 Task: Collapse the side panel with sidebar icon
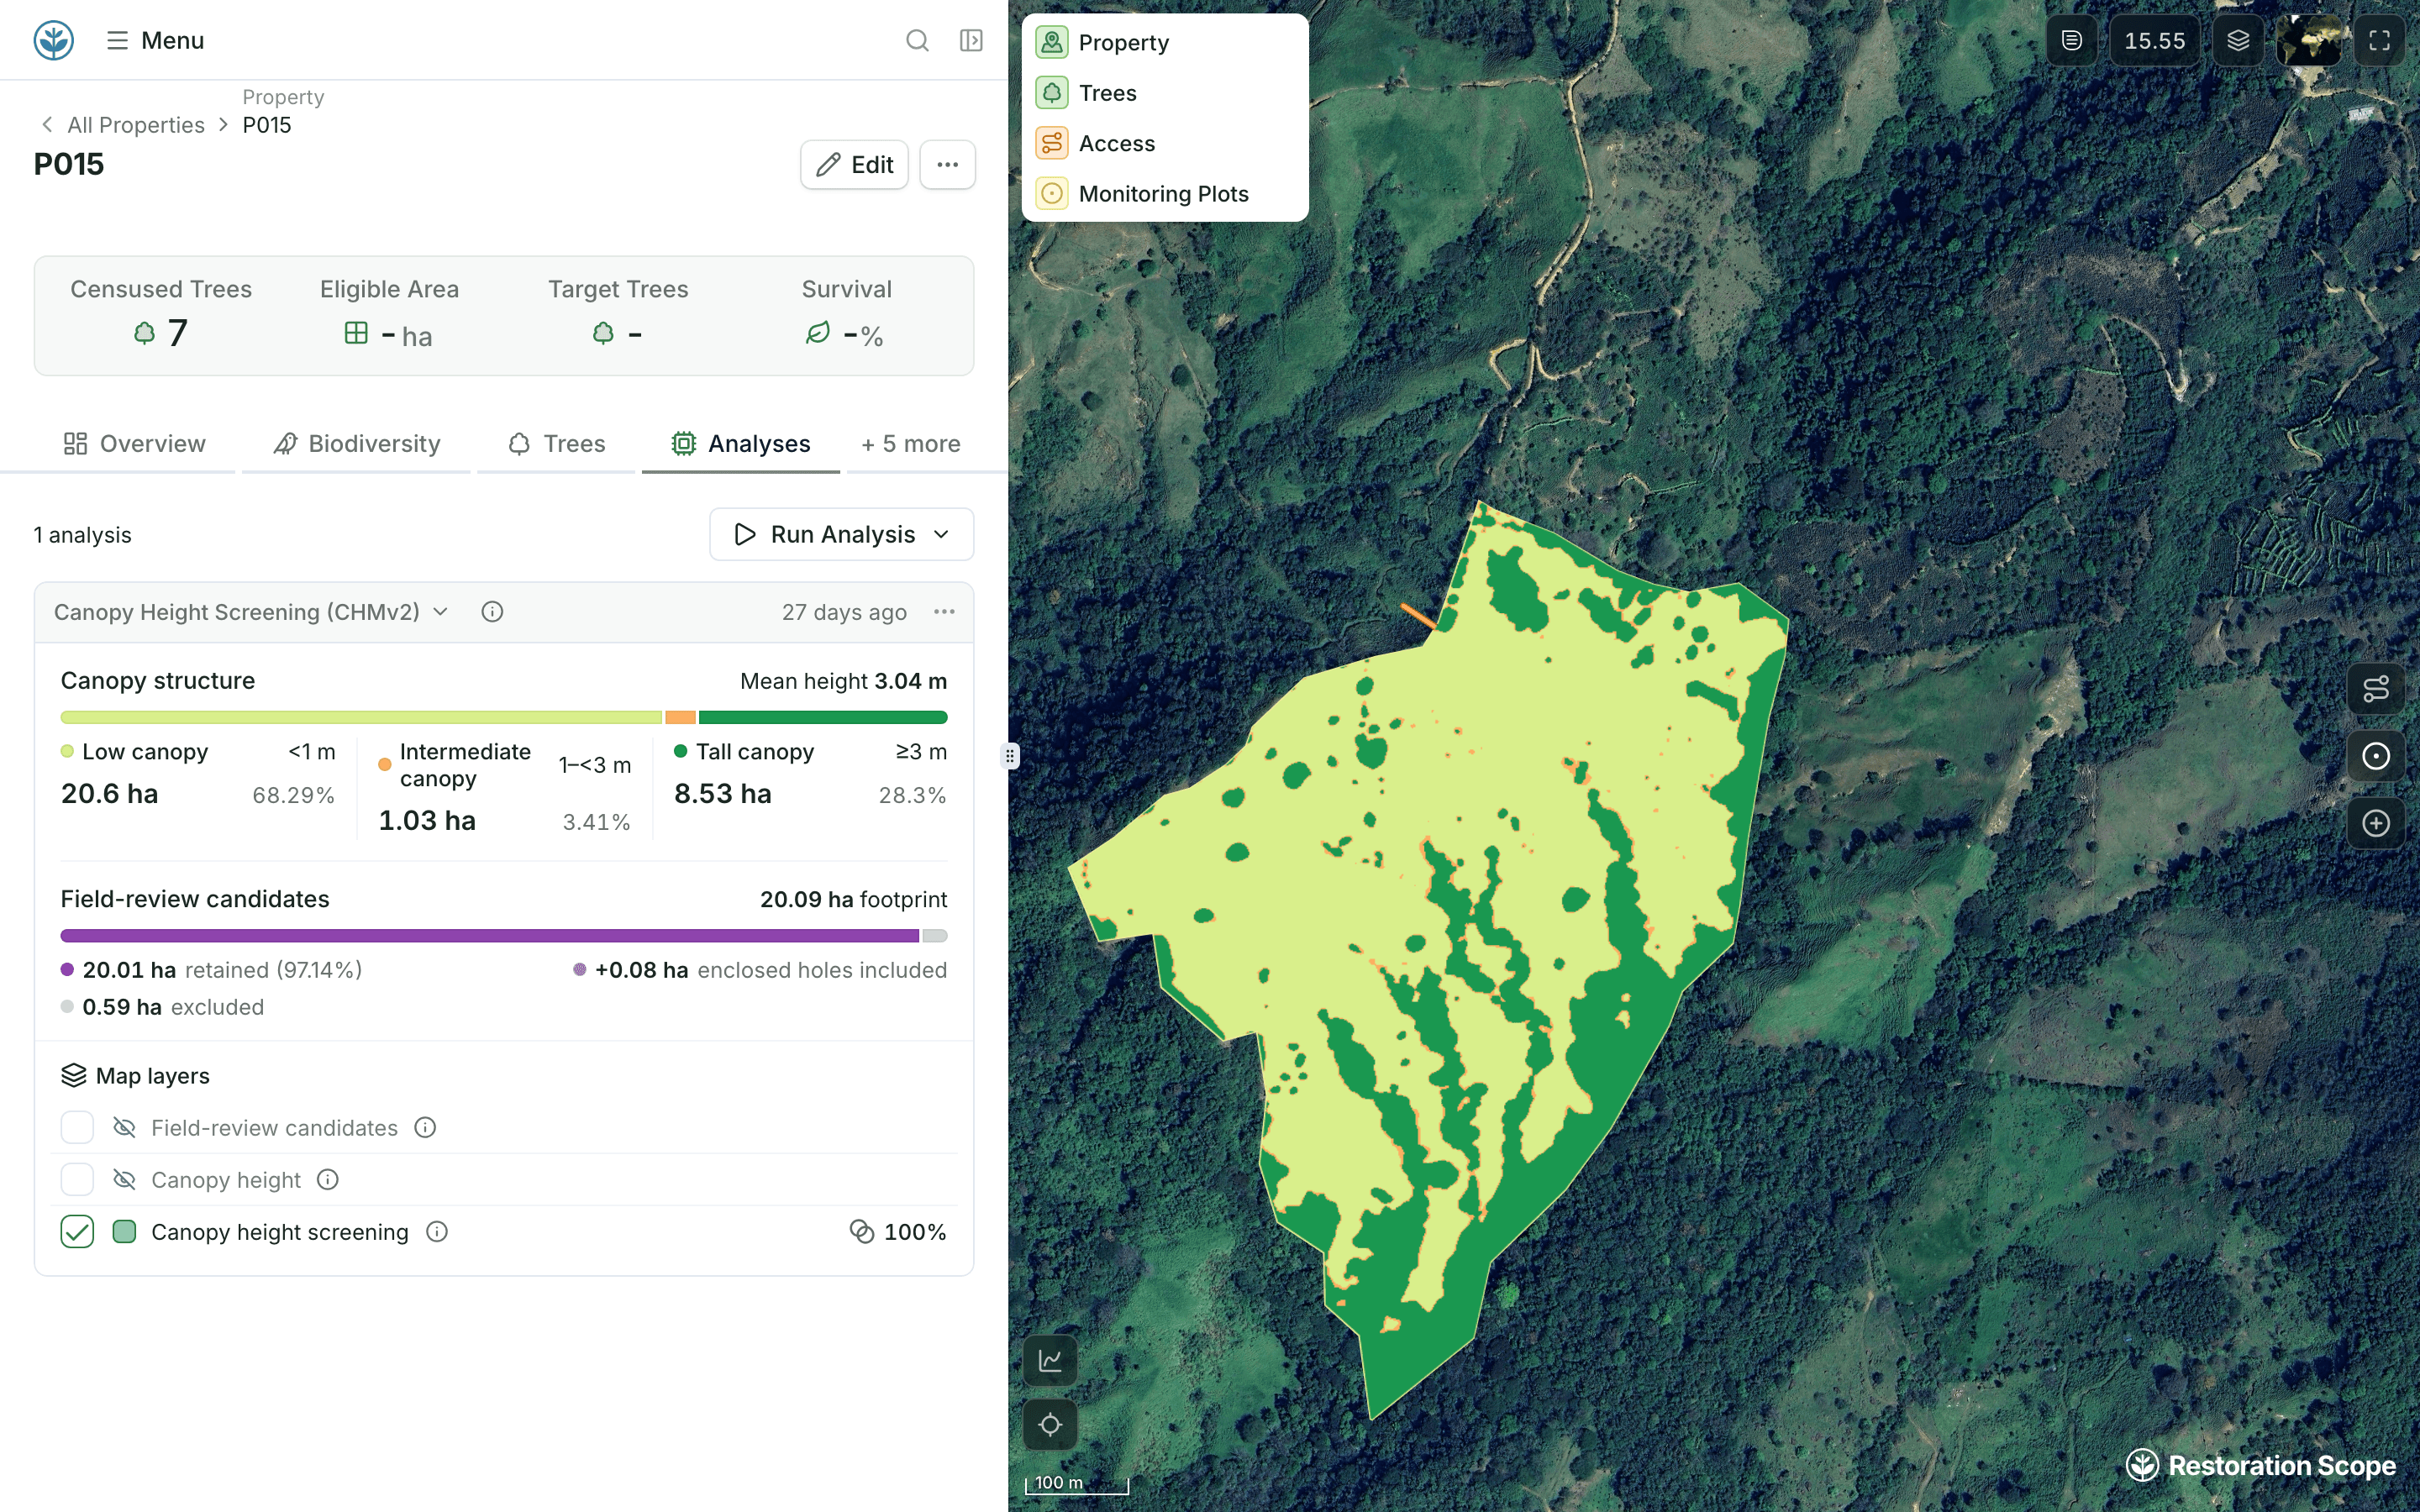tap(971, 40)
